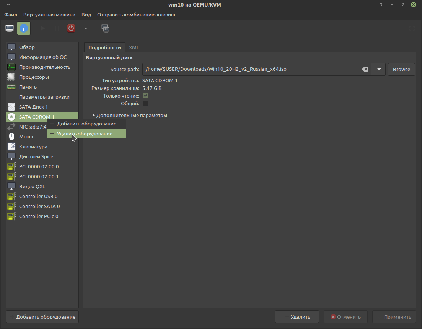This screenshot has height=329, width=422.
Task: Open SATA Disk 1 device settings
Action: click(33, 107)
